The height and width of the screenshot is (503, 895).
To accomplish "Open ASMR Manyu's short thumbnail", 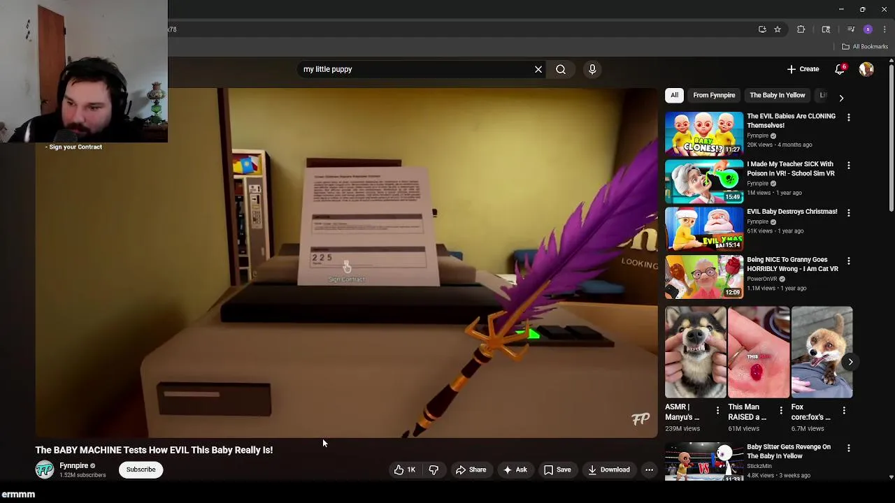I will click(696, 352).
